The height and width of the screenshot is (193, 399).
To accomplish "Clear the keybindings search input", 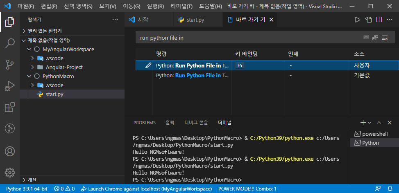I will [x=385, y=38].
